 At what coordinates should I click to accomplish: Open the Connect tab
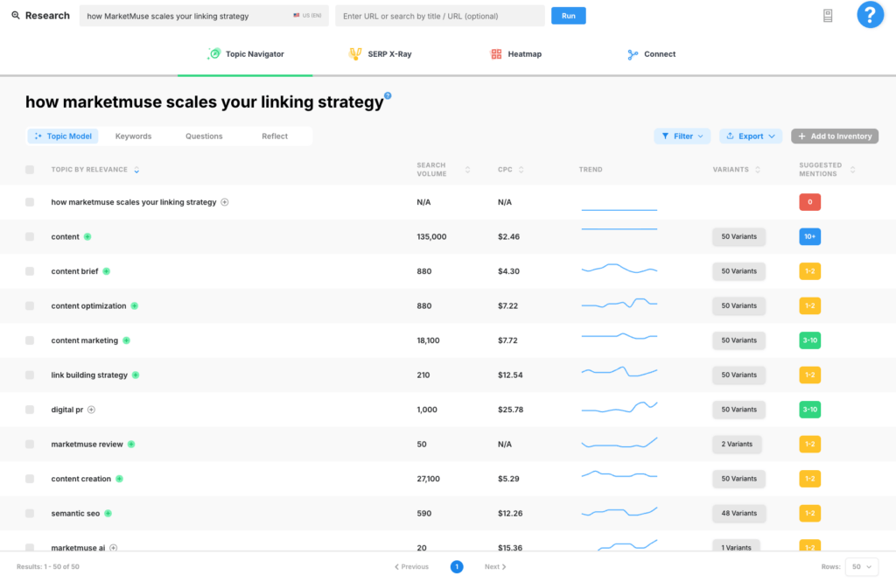click(651, 53)
